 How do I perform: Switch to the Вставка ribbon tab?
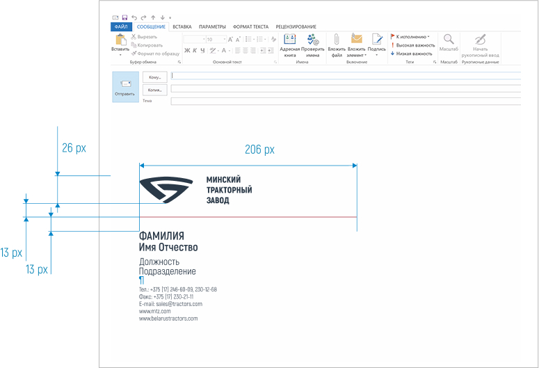182,26
